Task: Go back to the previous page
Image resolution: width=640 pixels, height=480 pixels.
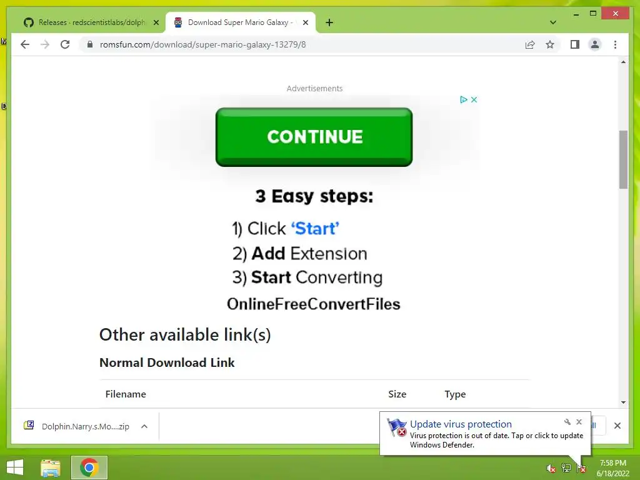Action: coord(25,44)
